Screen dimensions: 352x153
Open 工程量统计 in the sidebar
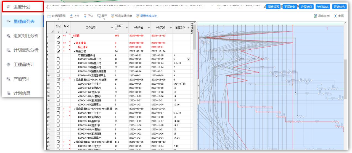pos(22,64)
